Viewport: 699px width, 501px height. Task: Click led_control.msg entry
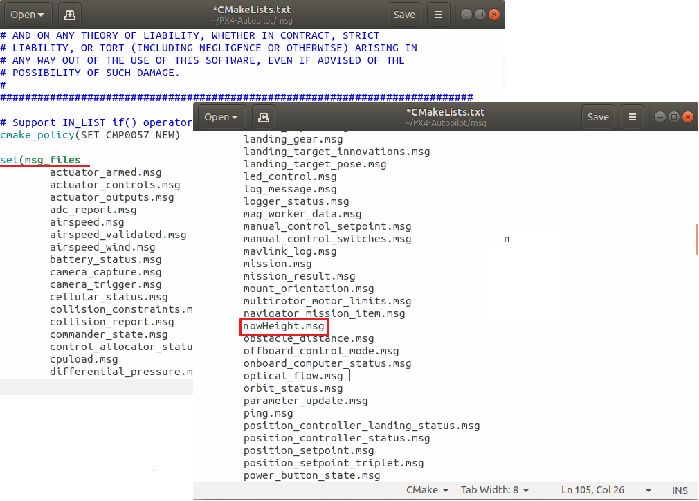tap(290, 176)
